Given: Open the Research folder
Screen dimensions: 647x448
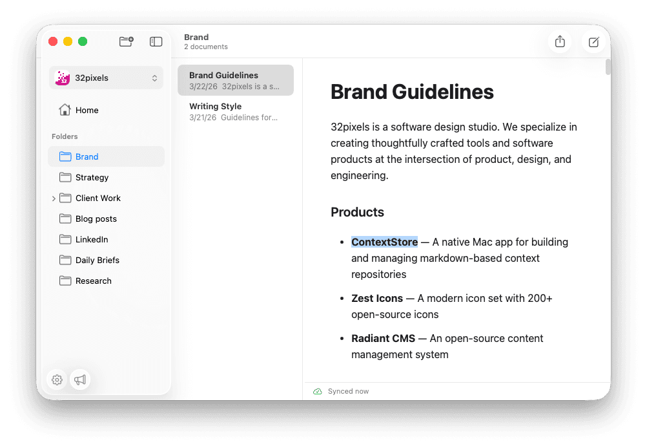Looking at the screenshot, I should [94, 281].
